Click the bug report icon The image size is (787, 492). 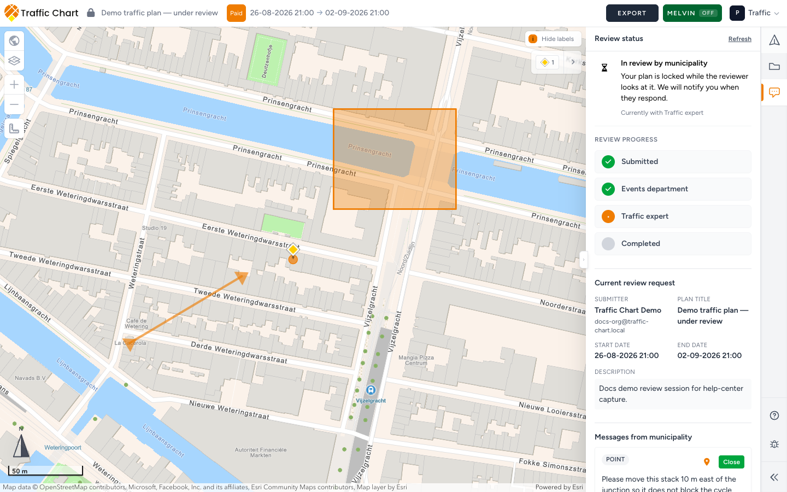pyautogui.click(x=774, y=444)
